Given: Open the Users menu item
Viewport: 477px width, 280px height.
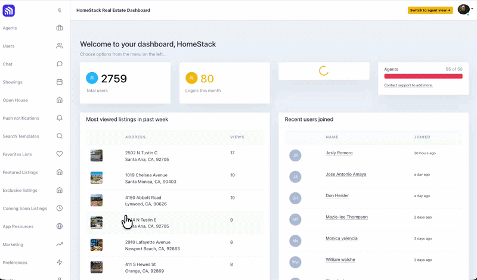Looking at the screenshot, I should coord(8,46).
